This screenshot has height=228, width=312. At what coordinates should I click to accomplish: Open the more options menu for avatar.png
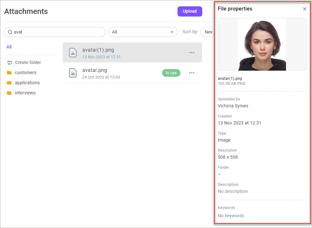[x=192, y=73]
